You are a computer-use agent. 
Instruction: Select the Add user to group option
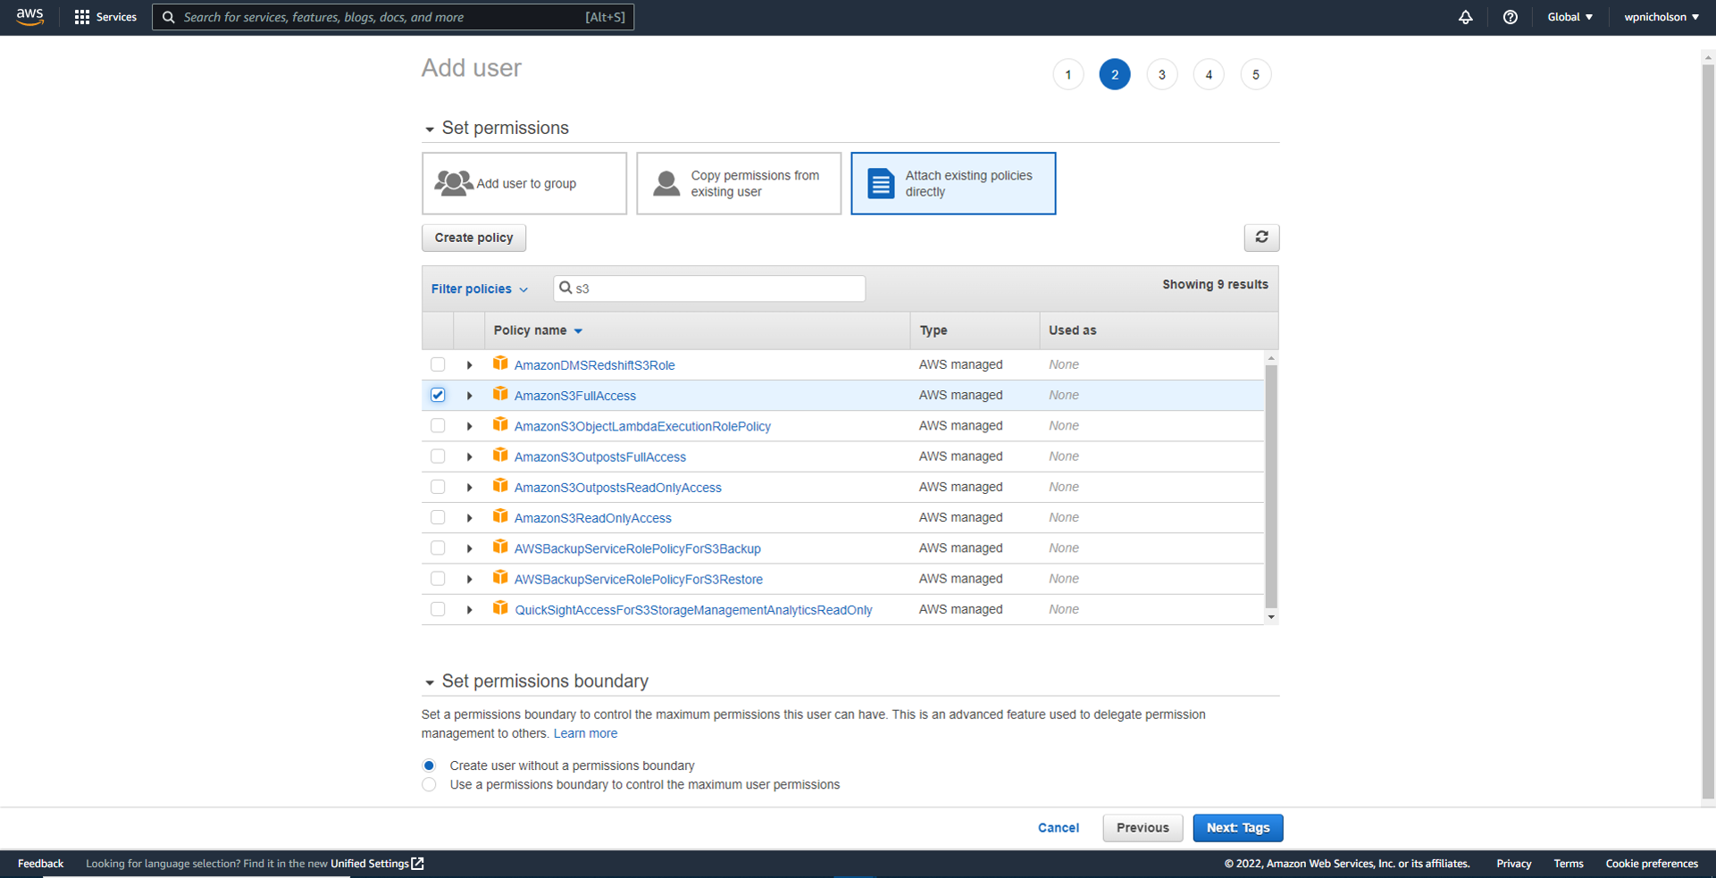(x=523, y=183)
